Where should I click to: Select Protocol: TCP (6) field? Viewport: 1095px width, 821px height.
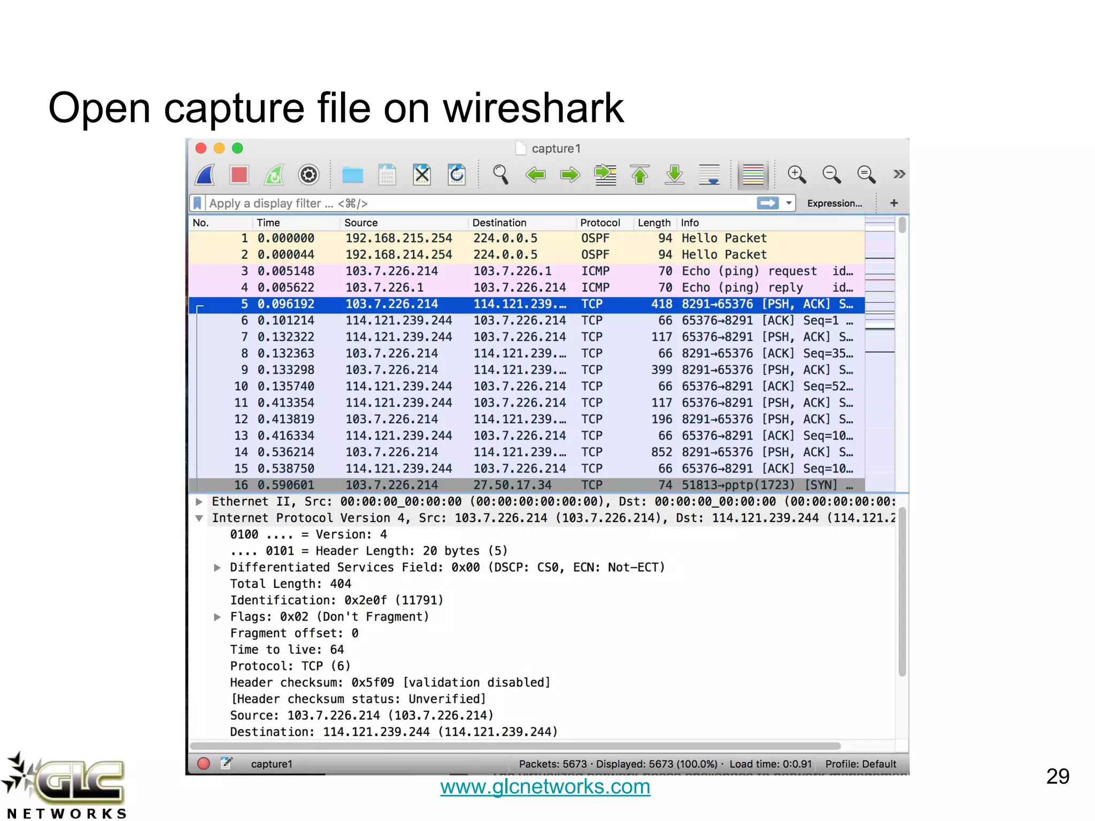[290, 667]
